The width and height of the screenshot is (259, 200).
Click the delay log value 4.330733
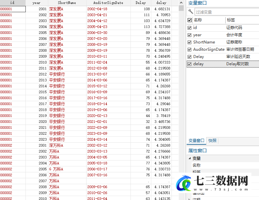(x=162, y=169)
